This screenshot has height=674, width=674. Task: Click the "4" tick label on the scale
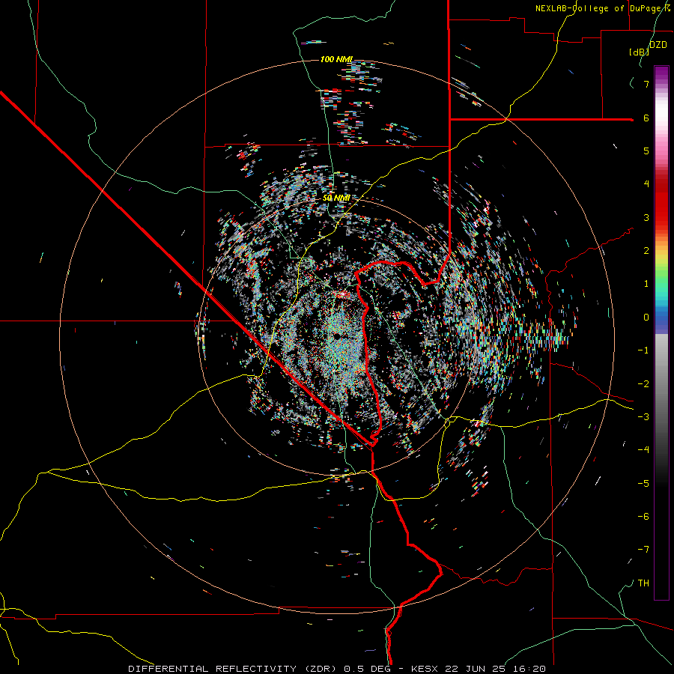click(646, 184)
